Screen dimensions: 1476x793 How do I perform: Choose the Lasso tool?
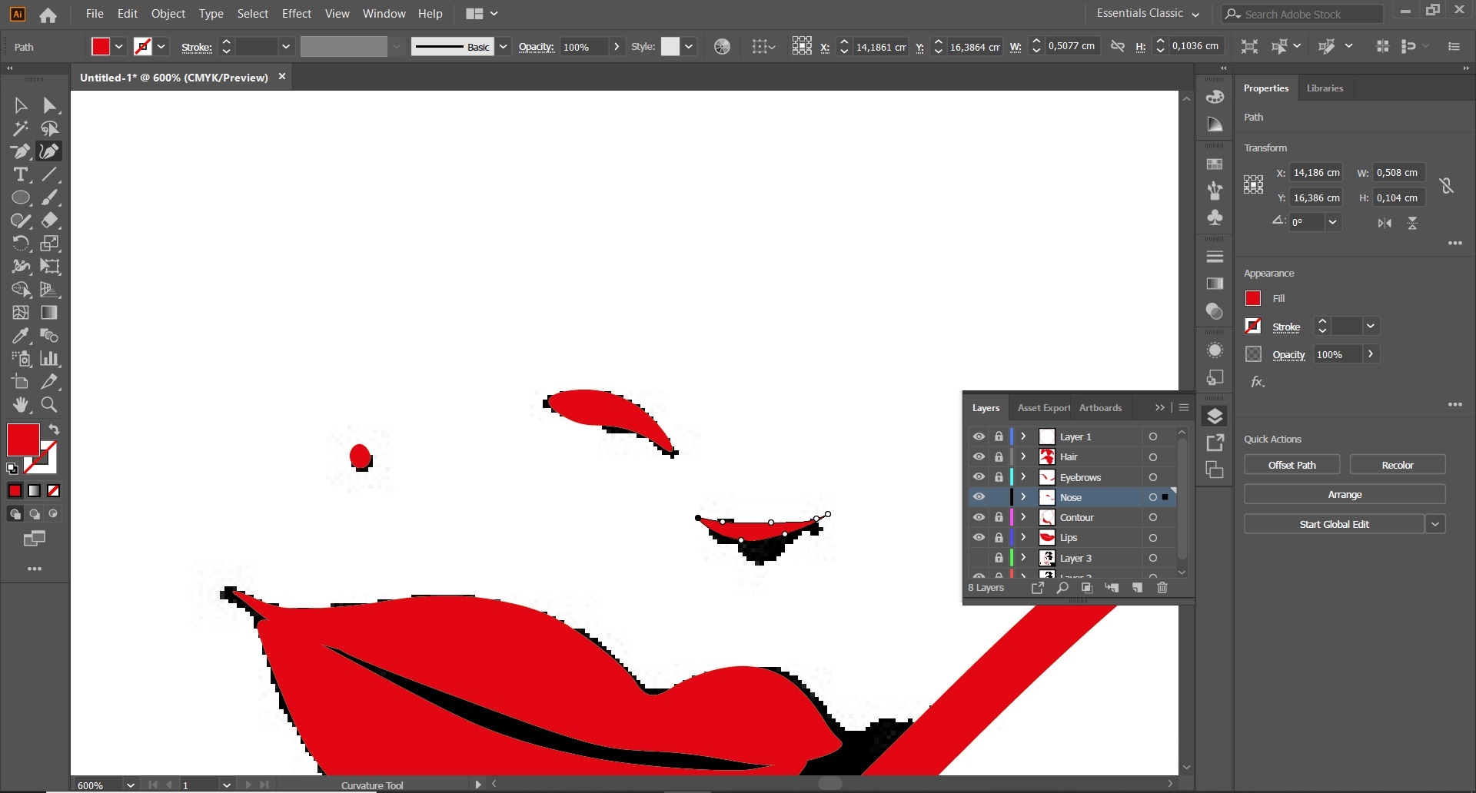coord(50,128)
